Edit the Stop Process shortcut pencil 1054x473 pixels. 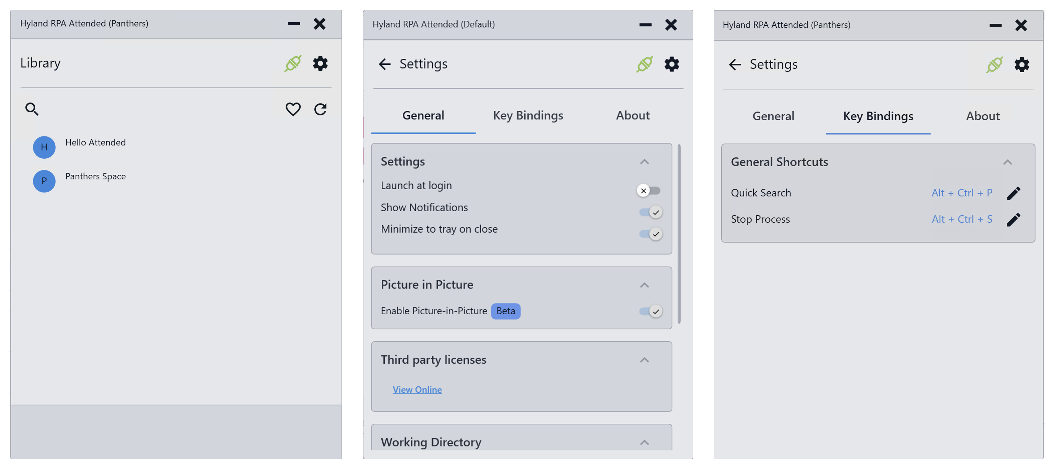(1014, 219)
